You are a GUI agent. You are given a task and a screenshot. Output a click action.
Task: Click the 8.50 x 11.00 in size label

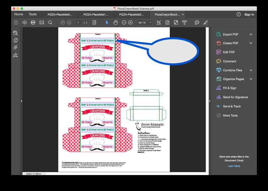(33, 174)
